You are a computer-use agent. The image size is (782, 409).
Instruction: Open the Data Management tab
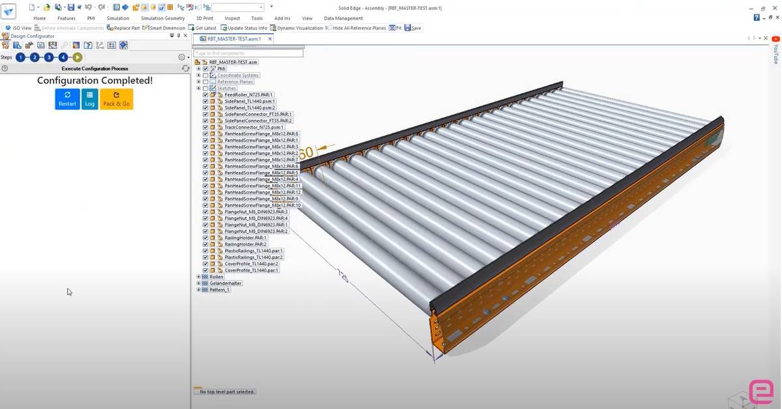click(x=343, y=18)
